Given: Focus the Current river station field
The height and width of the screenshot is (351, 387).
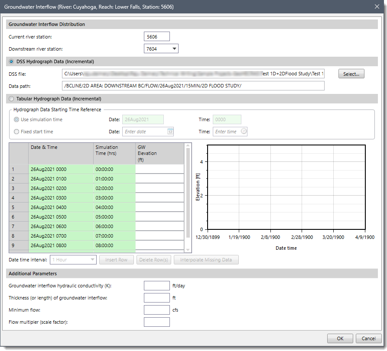Looking at the screenshot, I should point(157,36).
